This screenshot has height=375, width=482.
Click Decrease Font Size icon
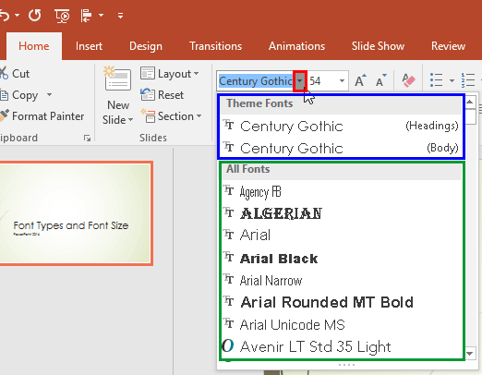381,80
